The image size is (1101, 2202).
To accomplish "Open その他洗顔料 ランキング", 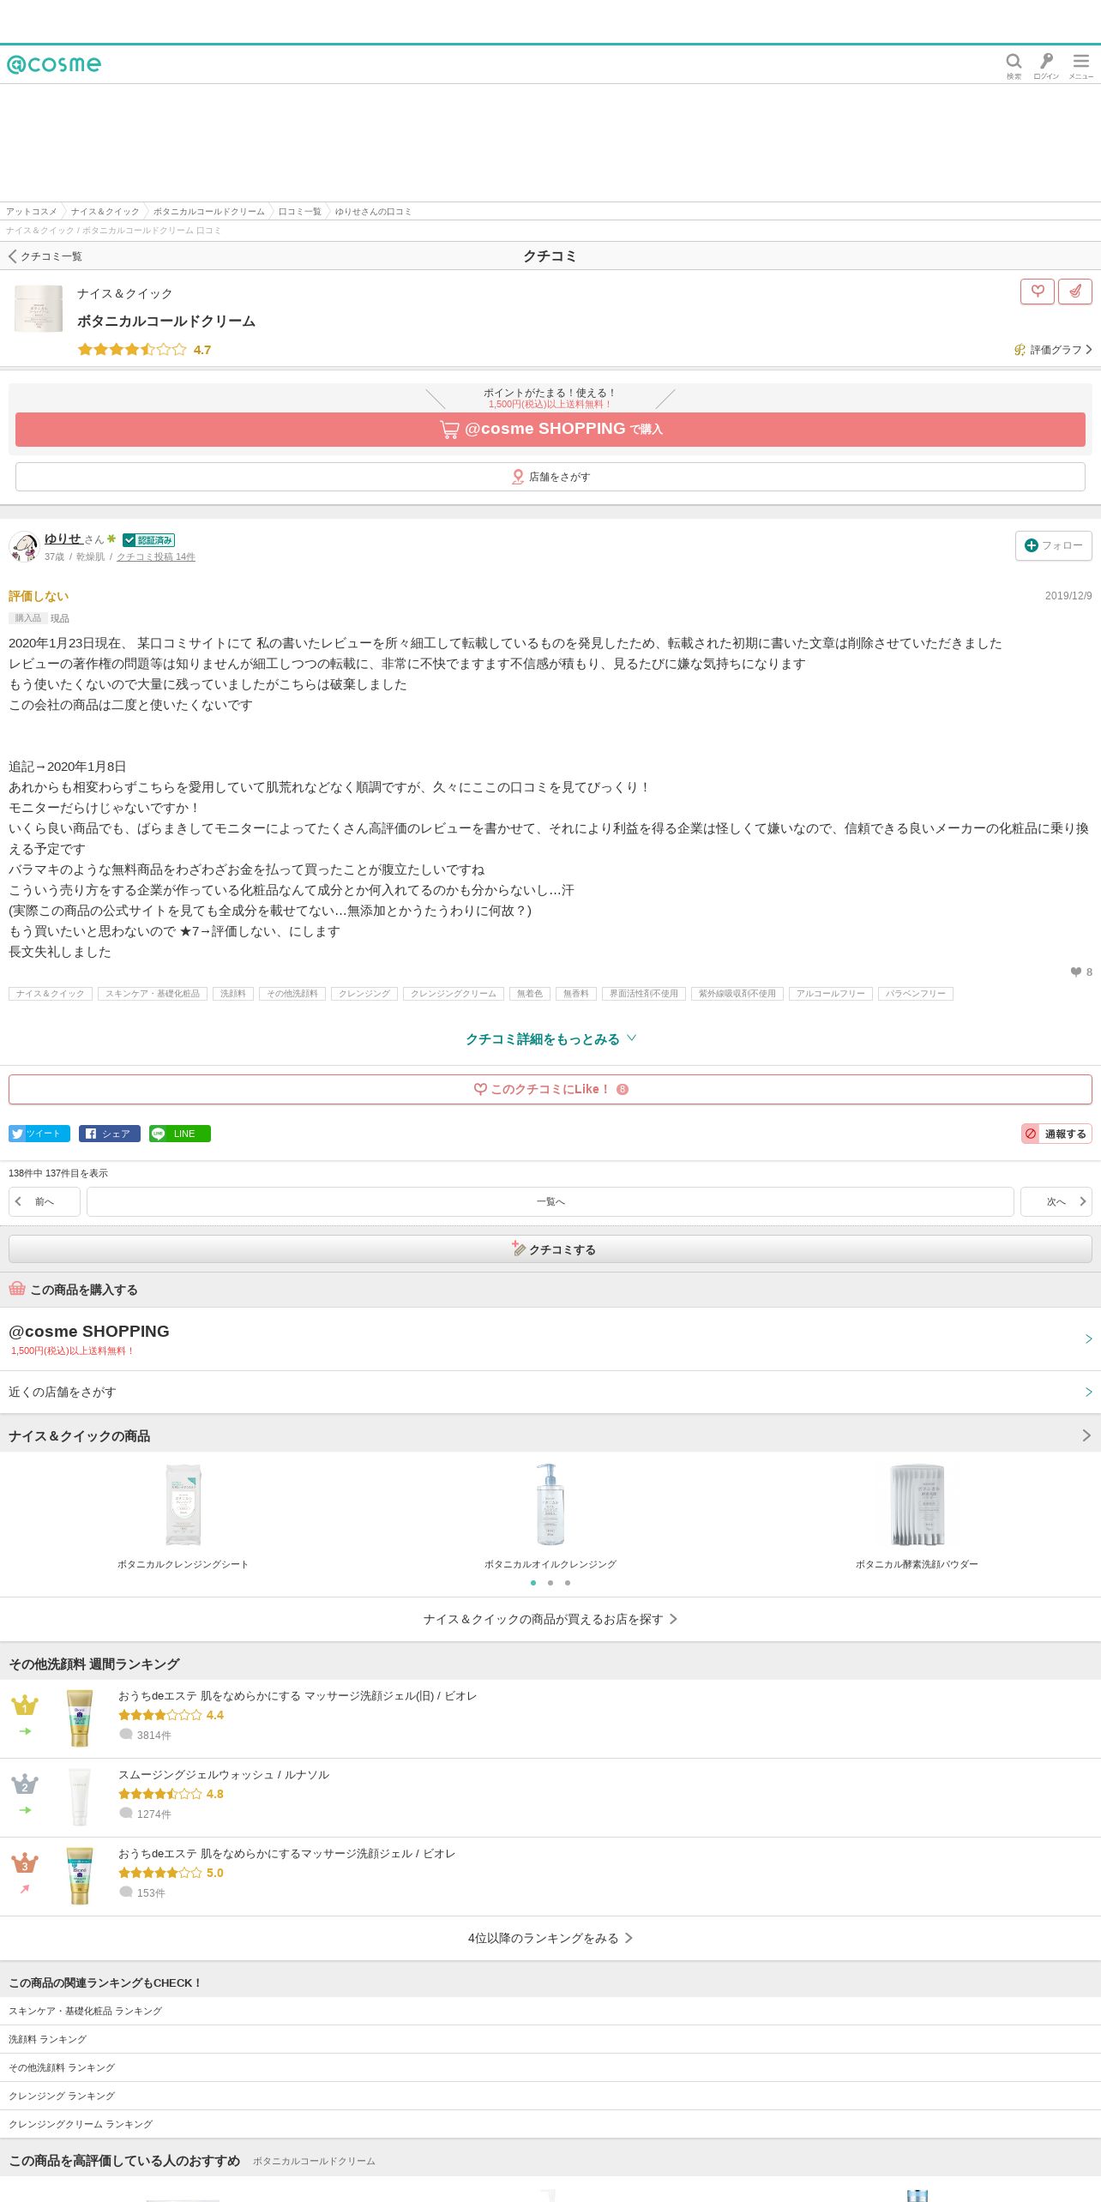I will [x=550, y=2067].
